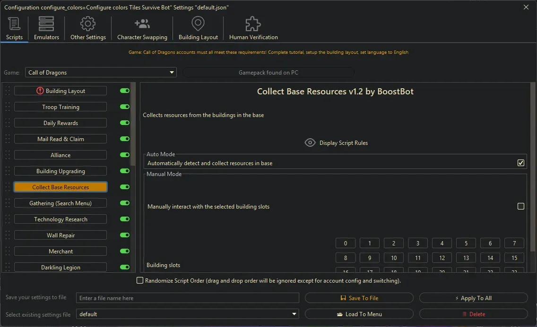
Task: Disable the Daily Rewards toggle
Action: pyautogui.click(x=124, y=123)
